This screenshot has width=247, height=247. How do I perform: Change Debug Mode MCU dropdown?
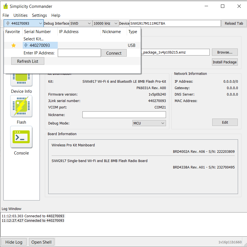pyautogui.click(x=149, y=123)
